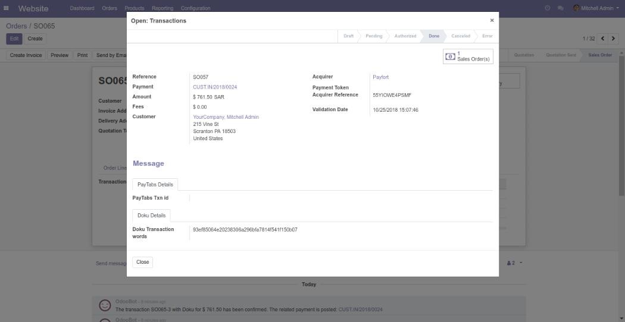The height and width of the screenshot is (322, 625).
Task: Click the Orders breadcrumb link
Action: (x=16, y=26)
